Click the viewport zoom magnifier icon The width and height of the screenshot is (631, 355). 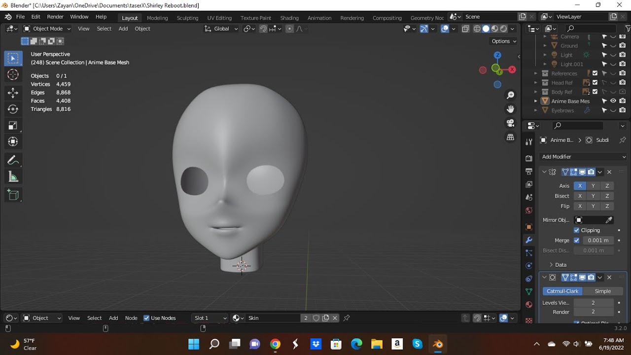pos(511,95)
